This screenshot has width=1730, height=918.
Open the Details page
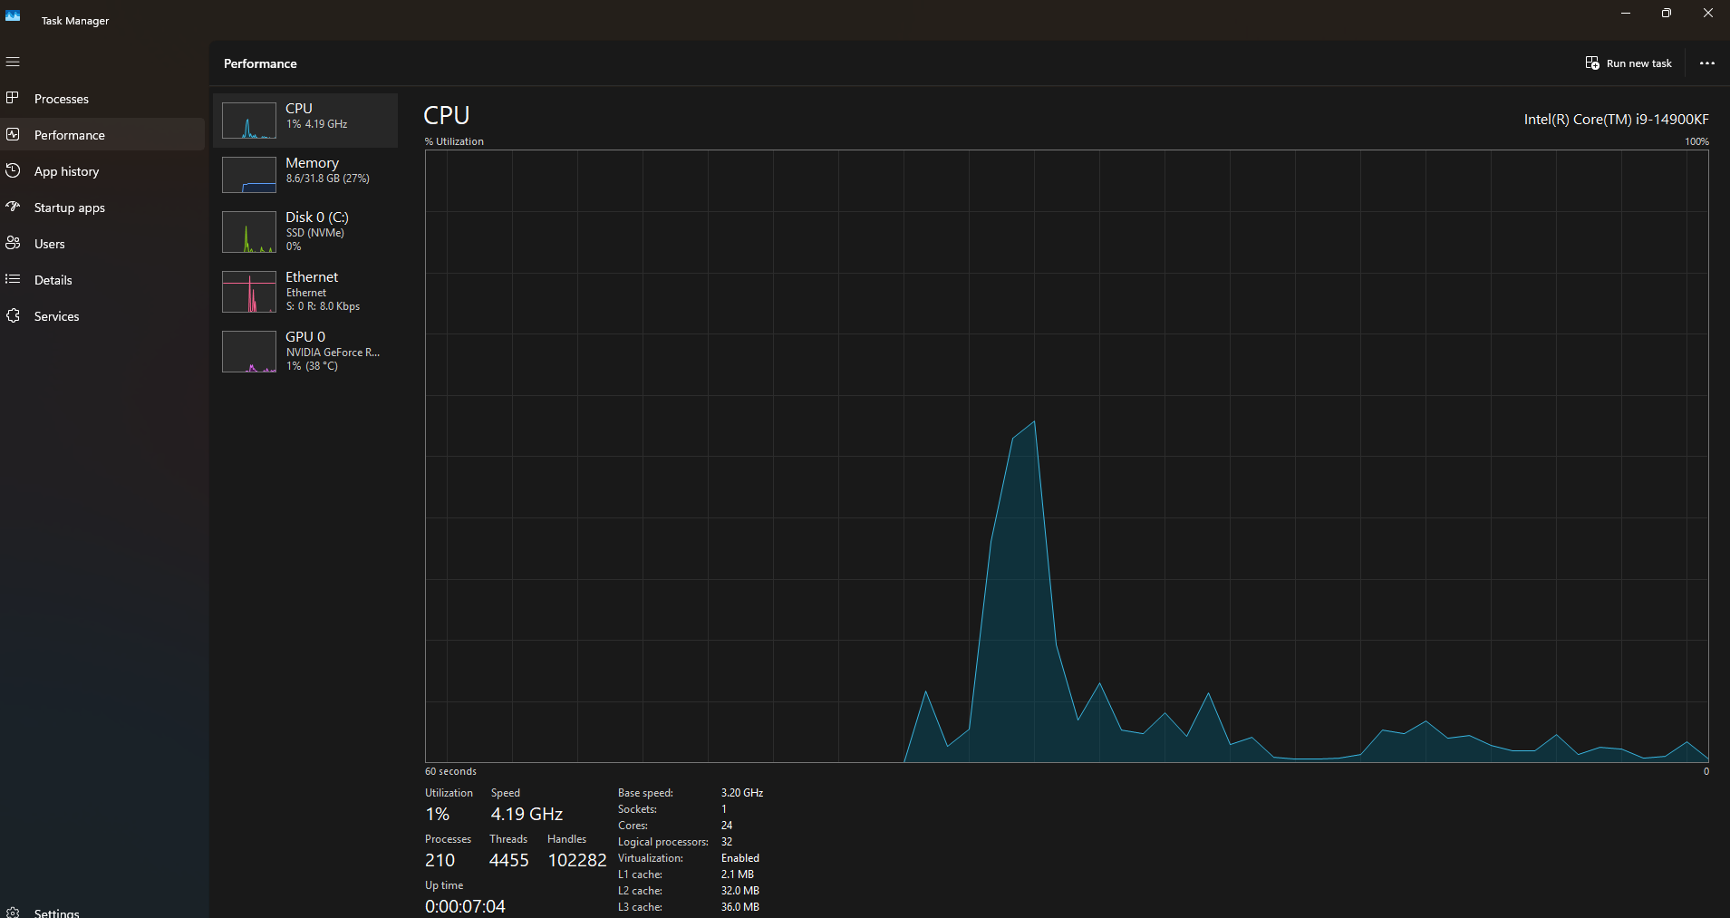(x=102, y=280)
